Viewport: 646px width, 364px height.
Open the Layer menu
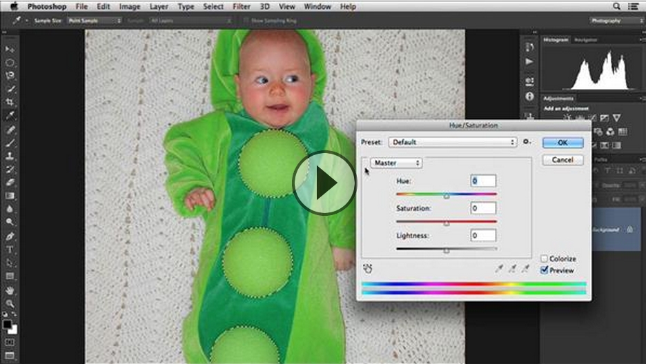(x=159, y=7)
